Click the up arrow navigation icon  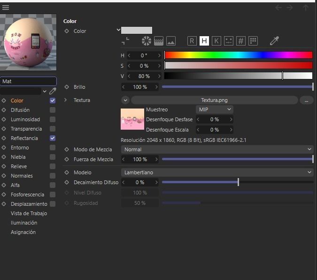(306, 8)
